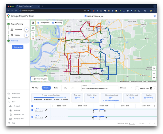This screenshot has width=163, height=134.
Task: Enable the Travel simulator switch
Action: click(34, 79)
